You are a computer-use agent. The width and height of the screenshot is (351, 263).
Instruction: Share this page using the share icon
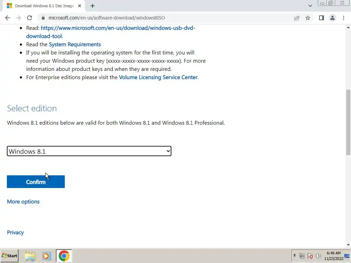(x=297, y=18)
